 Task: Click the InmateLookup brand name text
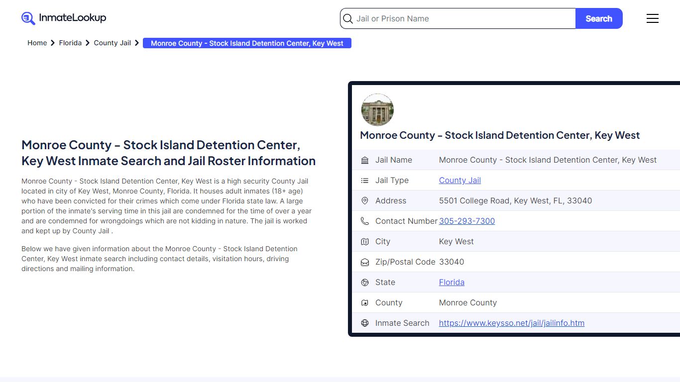[x=73, y=18]
